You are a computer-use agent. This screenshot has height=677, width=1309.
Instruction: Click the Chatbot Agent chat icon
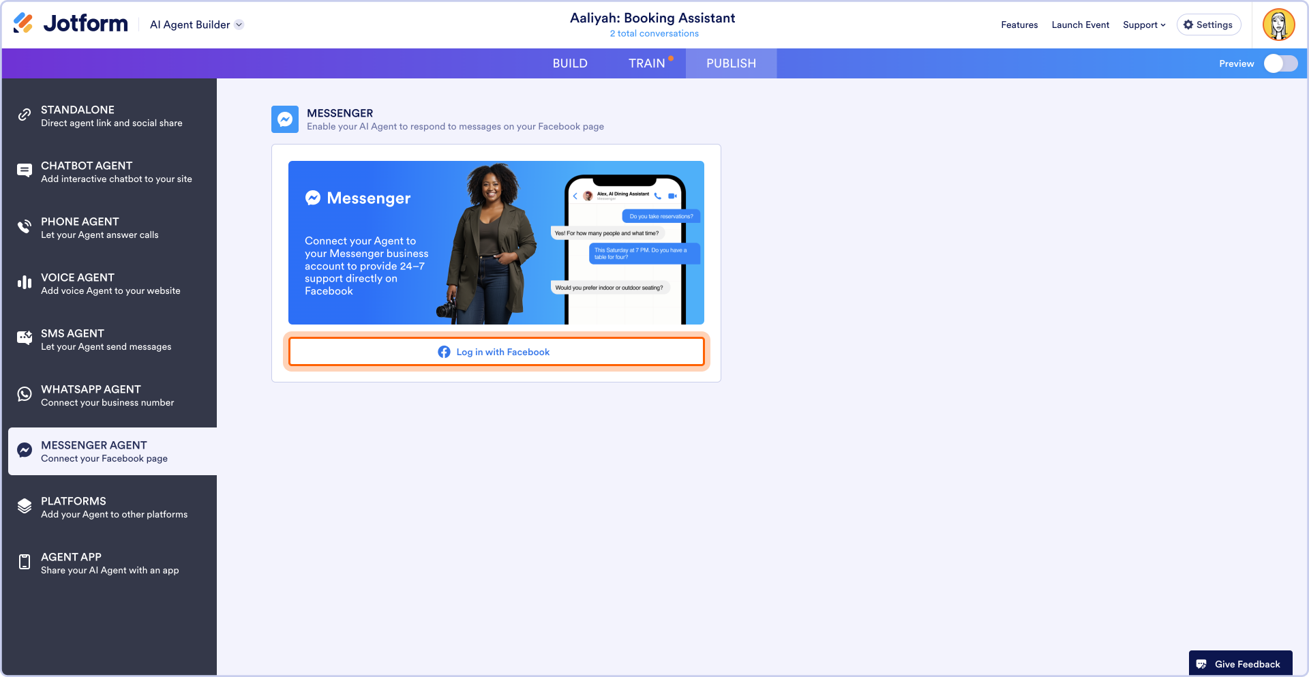coord(25,171)
